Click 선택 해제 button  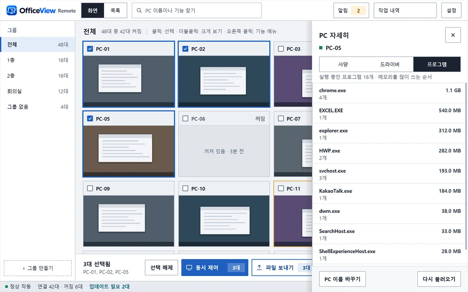click(x=161, y=268)
